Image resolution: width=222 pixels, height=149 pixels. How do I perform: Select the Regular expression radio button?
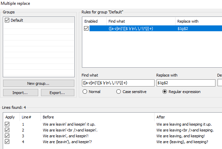click(165, 92)
